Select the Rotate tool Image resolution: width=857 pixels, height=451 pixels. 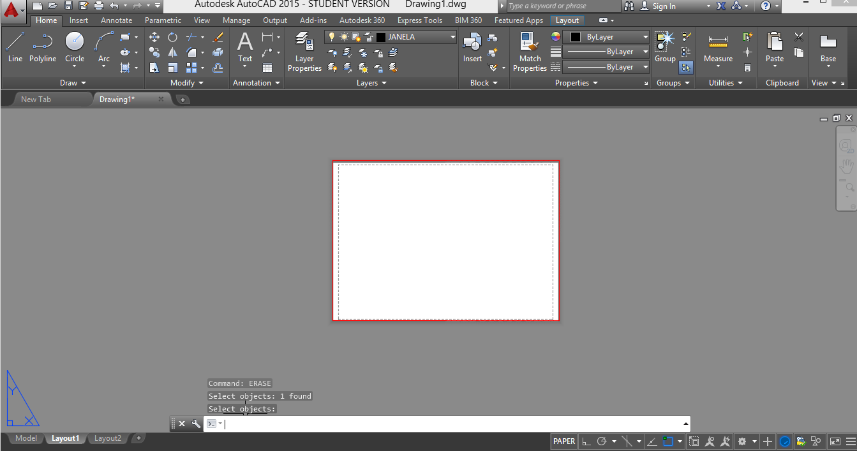pos(172,37)
